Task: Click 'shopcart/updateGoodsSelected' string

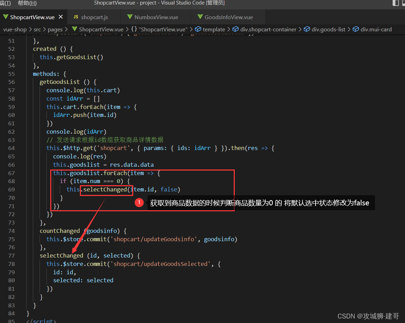Action: tap(161, 264)
